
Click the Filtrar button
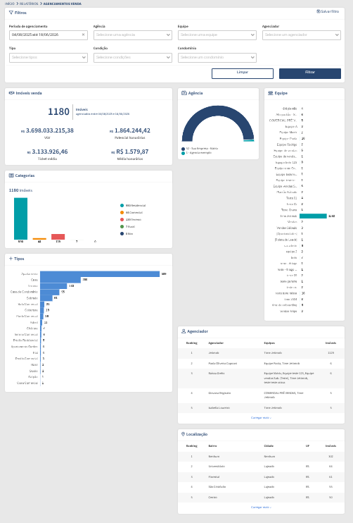click(x=310, y=73)
